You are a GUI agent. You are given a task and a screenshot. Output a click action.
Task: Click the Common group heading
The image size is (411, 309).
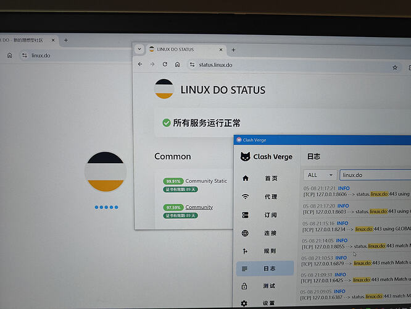coord(173,156)
